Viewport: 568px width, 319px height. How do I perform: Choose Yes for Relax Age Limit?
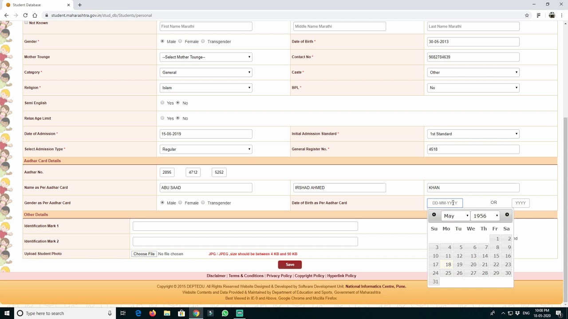pos(162,118)
